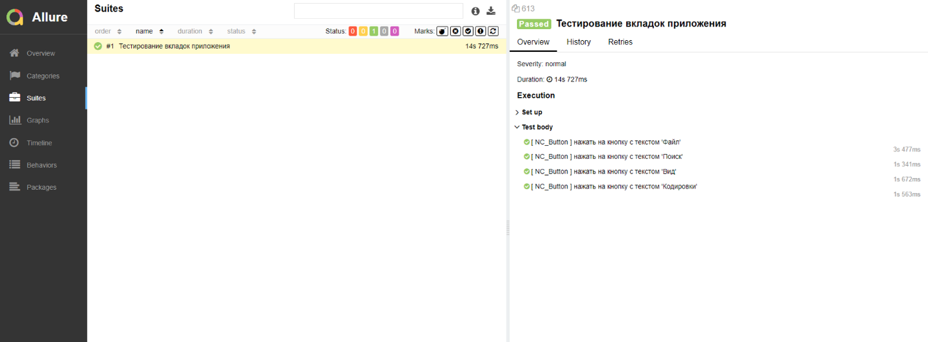Click the info icon next to search

coord(475,11)
